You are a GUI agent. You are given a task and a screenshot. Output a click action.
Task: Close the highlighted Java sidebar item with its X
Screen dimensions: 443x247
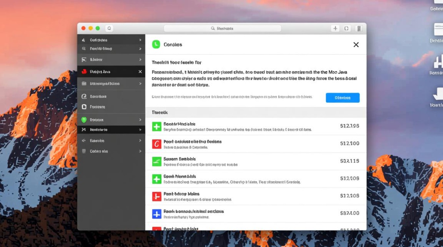coord(140,71)
